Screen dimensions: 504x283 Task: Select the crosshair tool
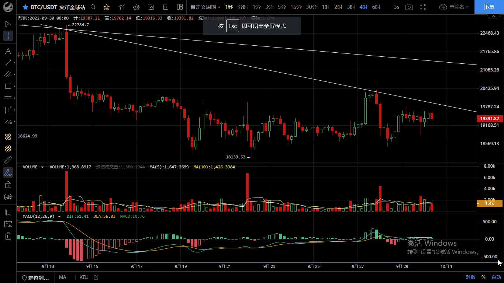(x=8, y=36)
